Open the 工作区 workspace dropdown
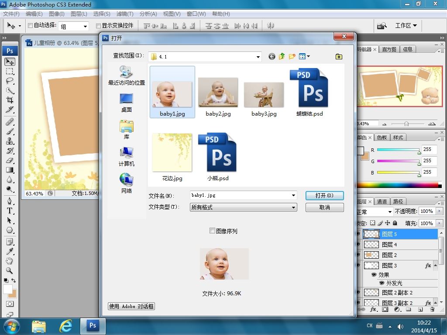This screenshot has height=335, width=447. pos(406,26)
